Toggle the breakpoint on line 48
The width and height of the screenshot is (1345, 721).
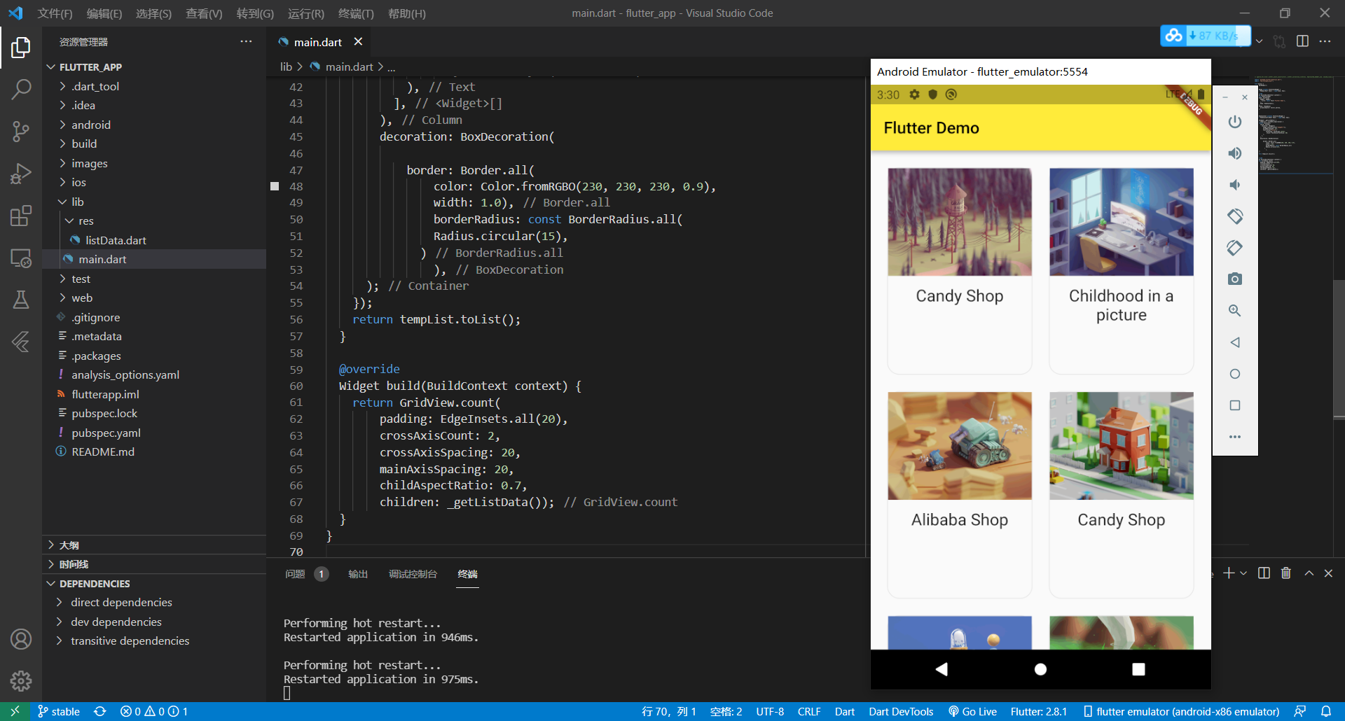[x=274, y=185]
